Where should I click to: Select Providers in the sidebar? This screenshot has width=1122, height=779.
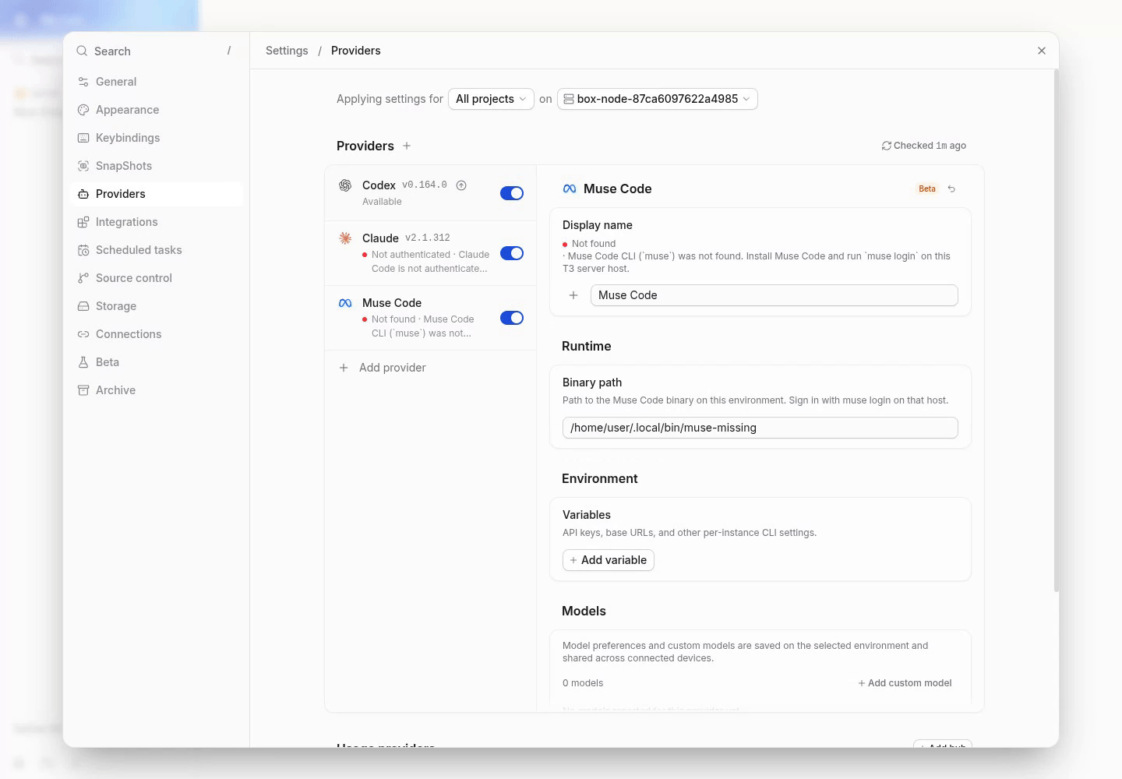157,194
